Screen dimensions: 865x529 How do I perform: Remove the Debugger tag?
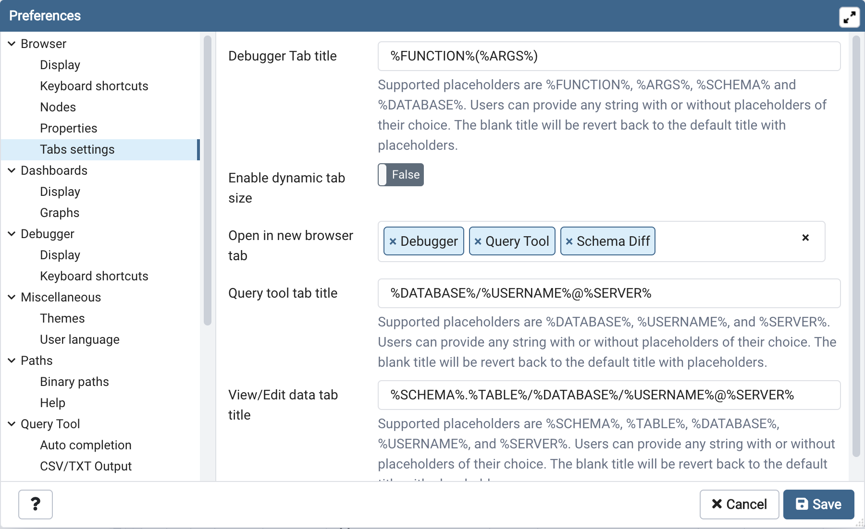393,241
